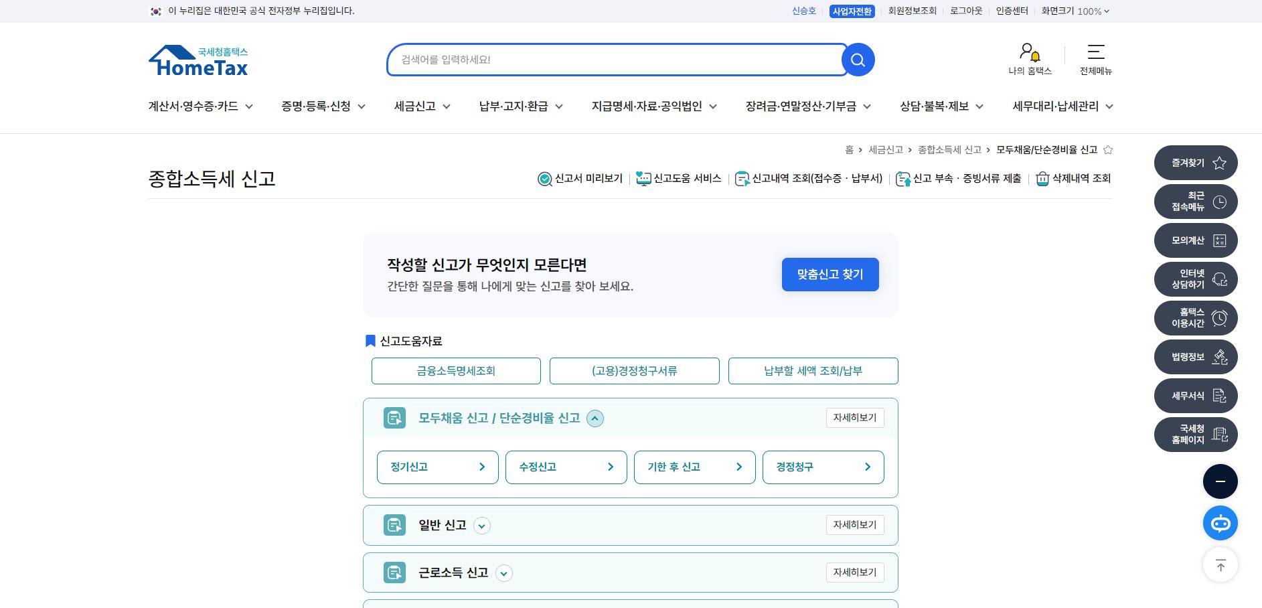Click inside the search input field
Viewport: 1262px width, 608px height.
pos(603,59)
